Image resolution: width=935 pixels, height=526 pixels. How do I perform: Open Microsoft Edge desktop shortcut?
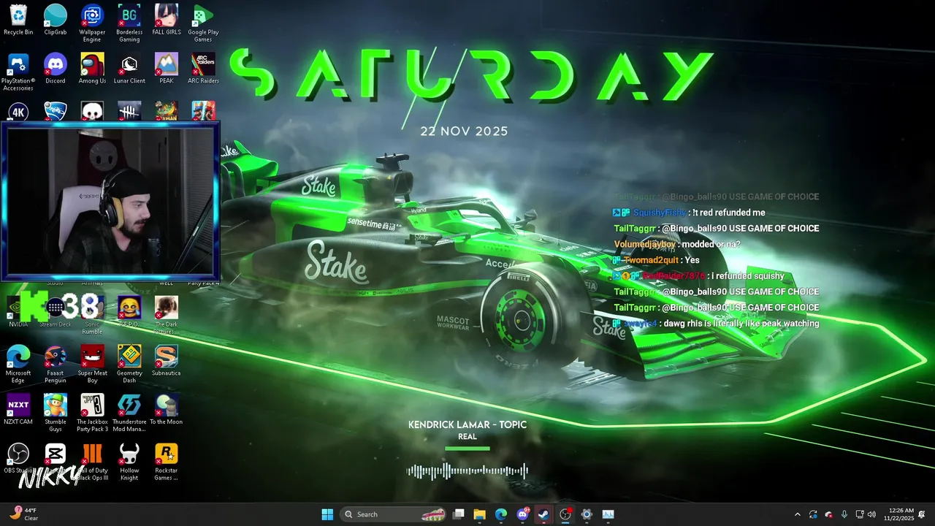click(x=18, y=364)
